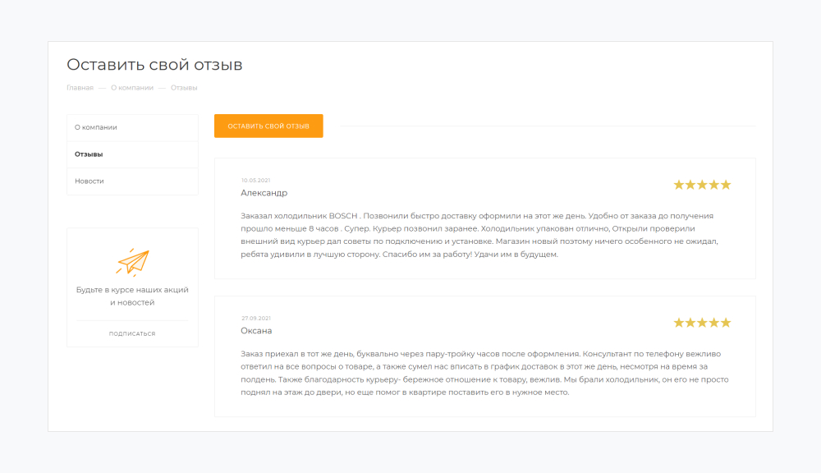Open 'О компании' in the sidebar menu
The height and width of the screenshot is (473, 821).
pos(96,127)
